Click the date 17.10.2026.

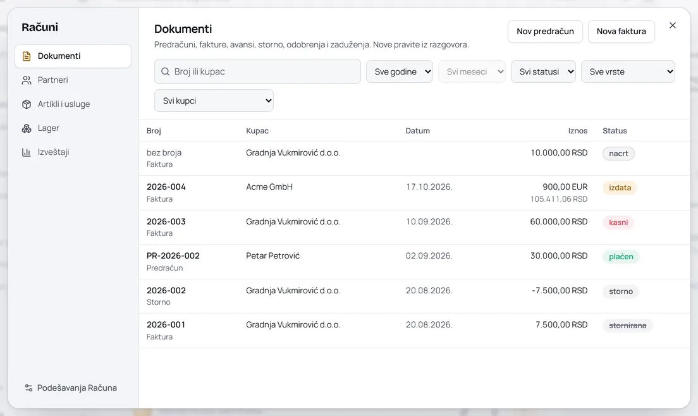[x=429, y=187]
